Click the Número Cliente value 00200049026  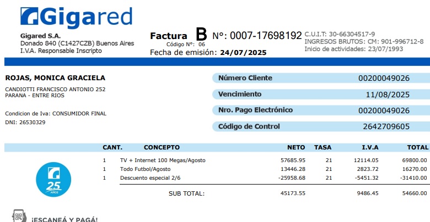(384, 78)
